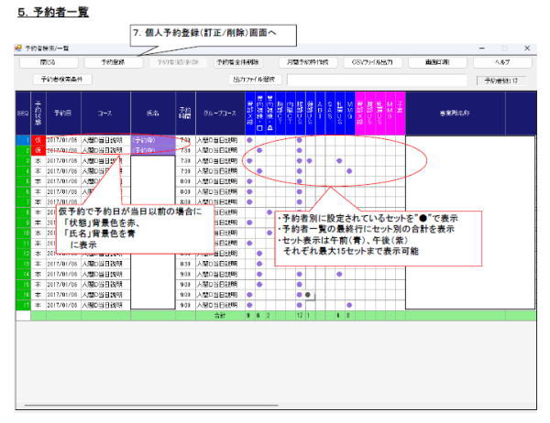
Task: Click the 画面印刷 button
Action: coord(437,62)
